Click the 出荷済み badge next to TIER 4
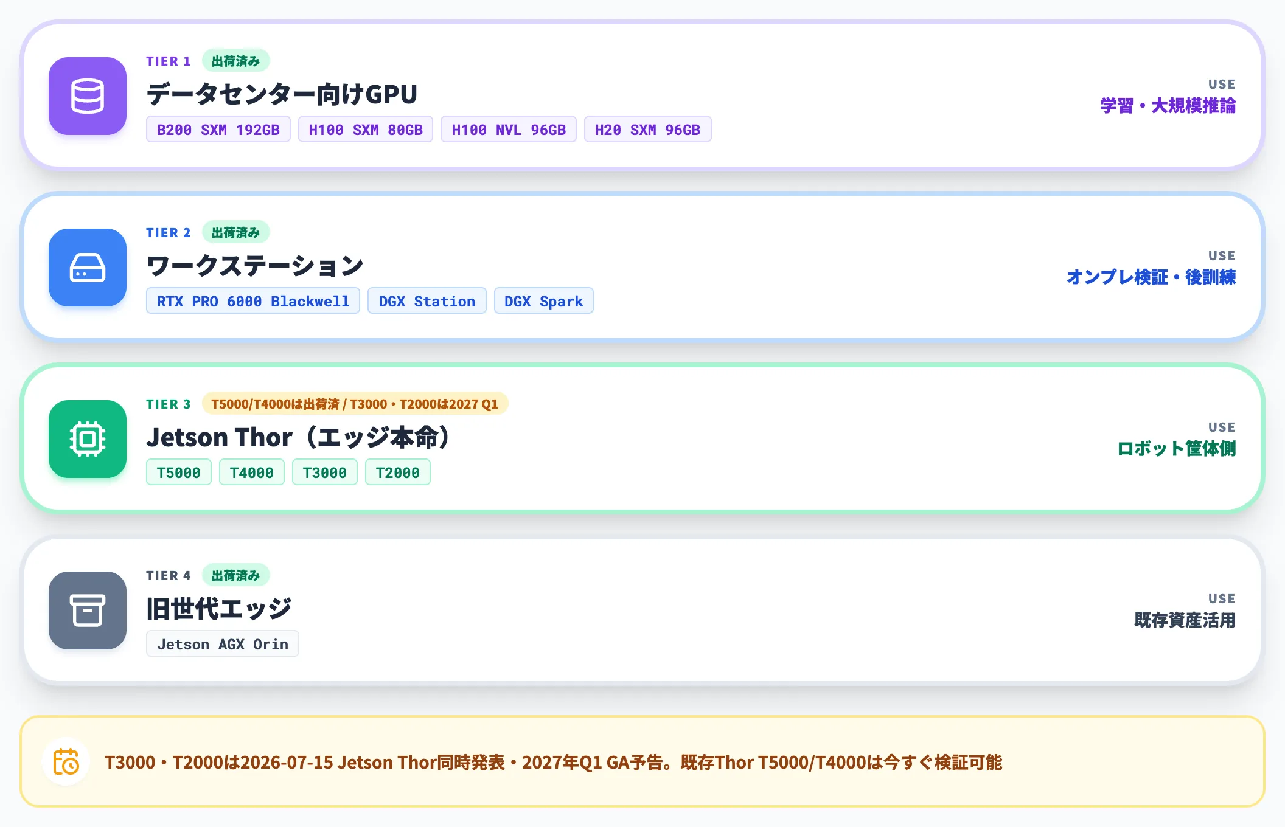 click(x=236, y=575)
